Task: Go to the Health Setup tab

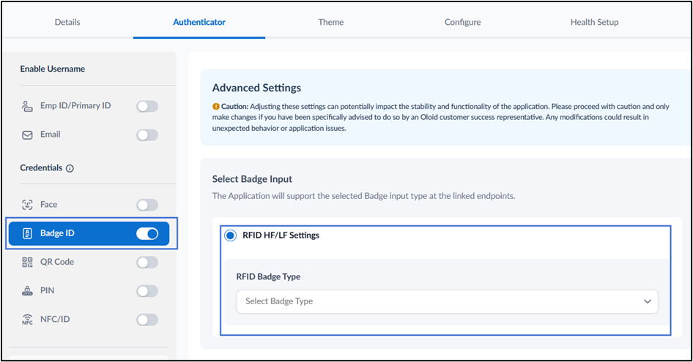Action: coord(594,22)
